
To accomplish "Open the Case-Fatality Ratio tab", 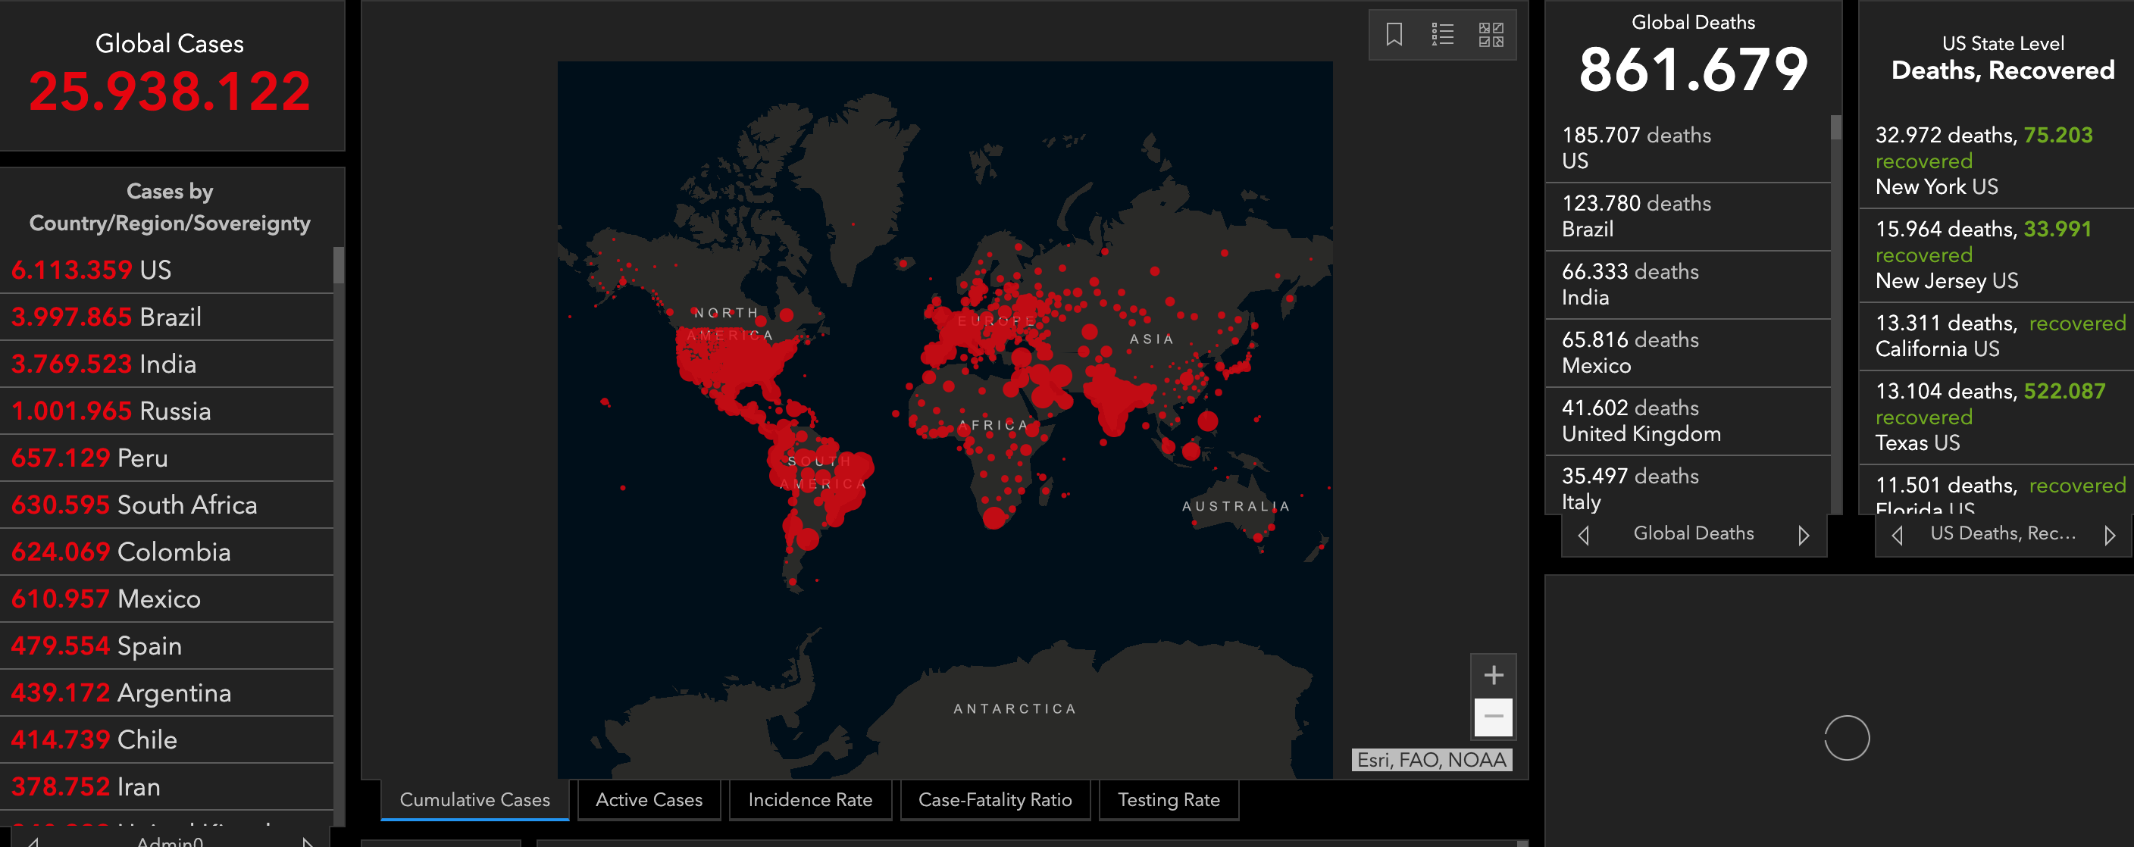I will coord(994,800).
